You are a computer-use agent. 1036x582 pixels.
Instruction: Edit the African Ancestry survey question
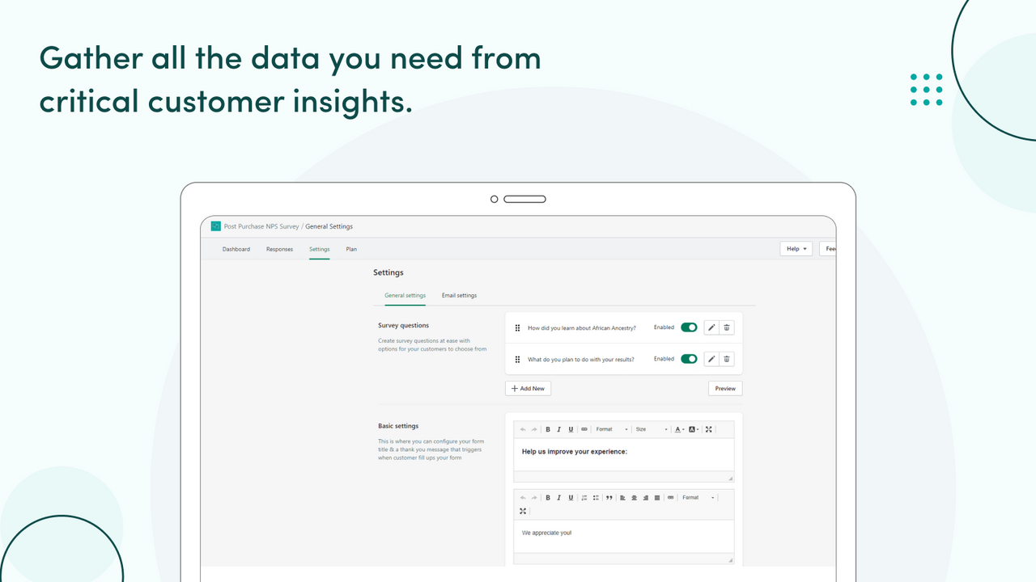point(711,327)
